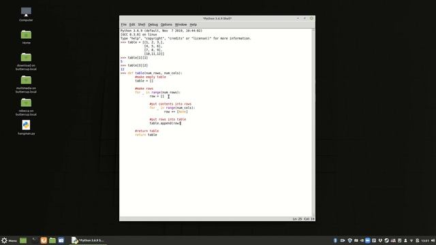Launch the terminal from the taskbar
Screen dimensions: 436x245
35,240
